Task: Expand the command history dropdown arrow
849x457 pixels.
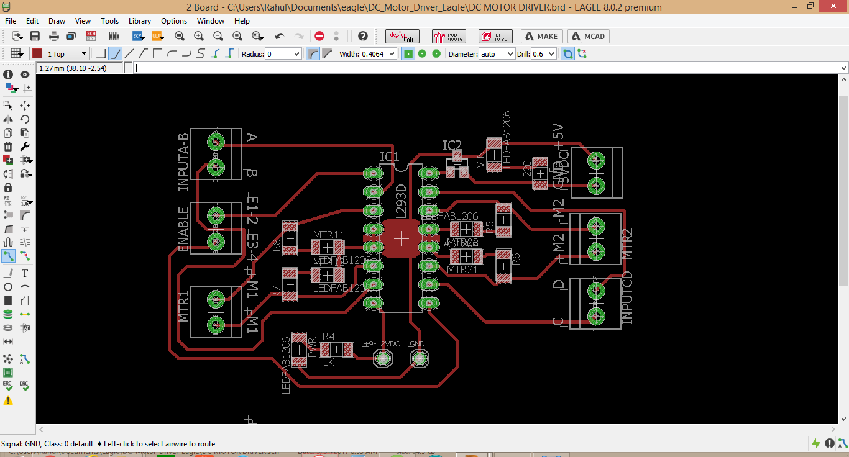Action: point(843,68)
